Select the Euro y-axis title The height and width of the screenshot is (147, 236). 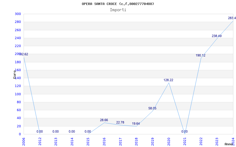[x=14, y=74]
